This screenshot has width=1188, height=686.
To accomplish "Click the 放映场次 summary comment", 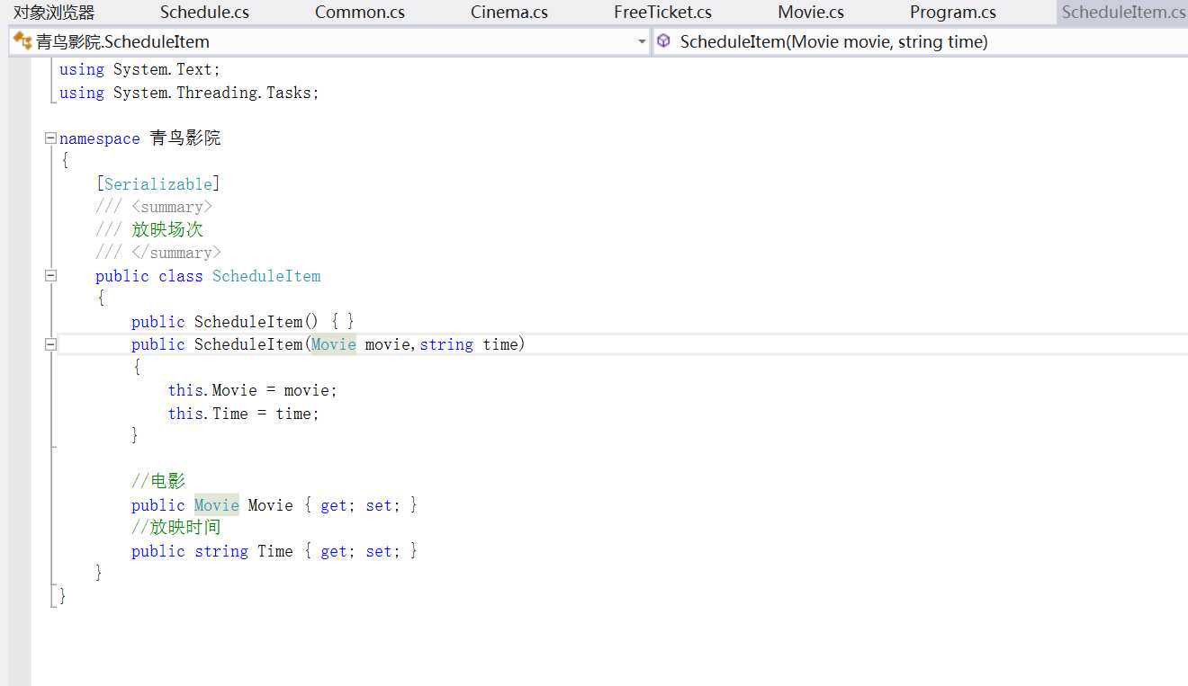I will coord(167,230).
